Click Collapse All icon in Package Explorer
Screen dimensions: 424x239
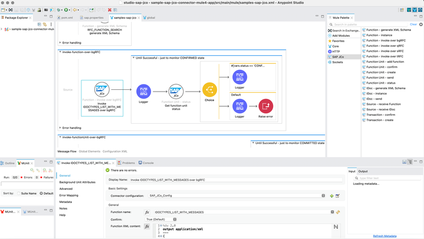39,24
